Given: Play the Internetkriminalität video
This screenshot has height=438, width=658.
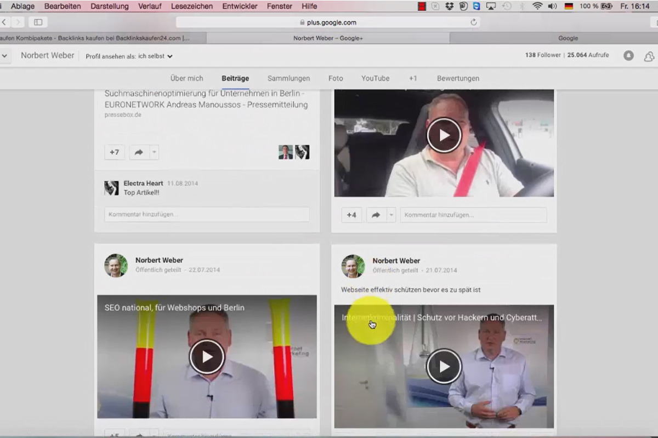Looking at the screenshot, I should [x=444, y=366].
